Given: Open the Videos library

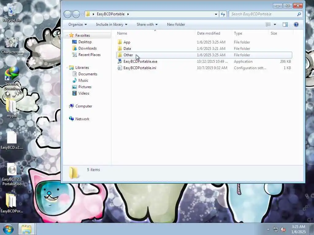Looking at the screenshot, I should coord(84,93).
